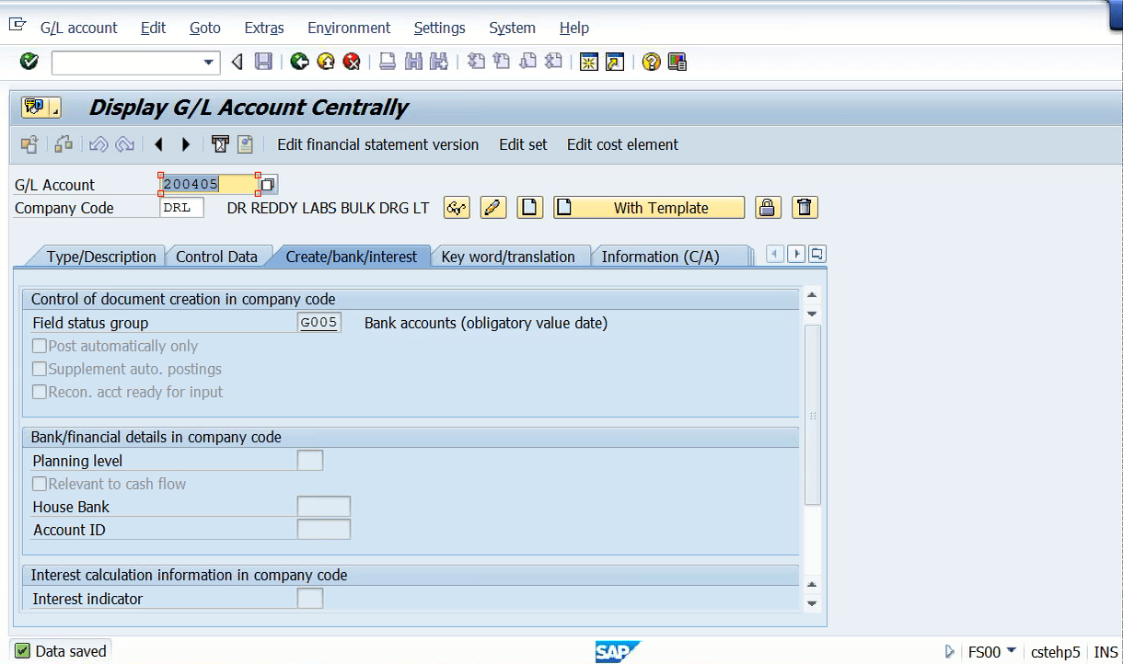
Task: Open the System menu
Action: coord(512,28)
